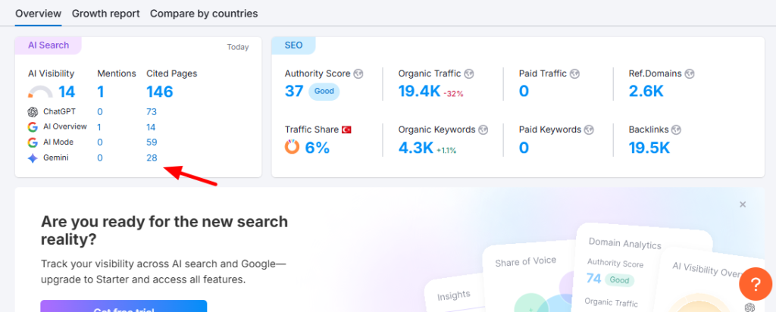Close the search reality promo banner
Viewport: 776px width, 312px height.
click(743, 204)
